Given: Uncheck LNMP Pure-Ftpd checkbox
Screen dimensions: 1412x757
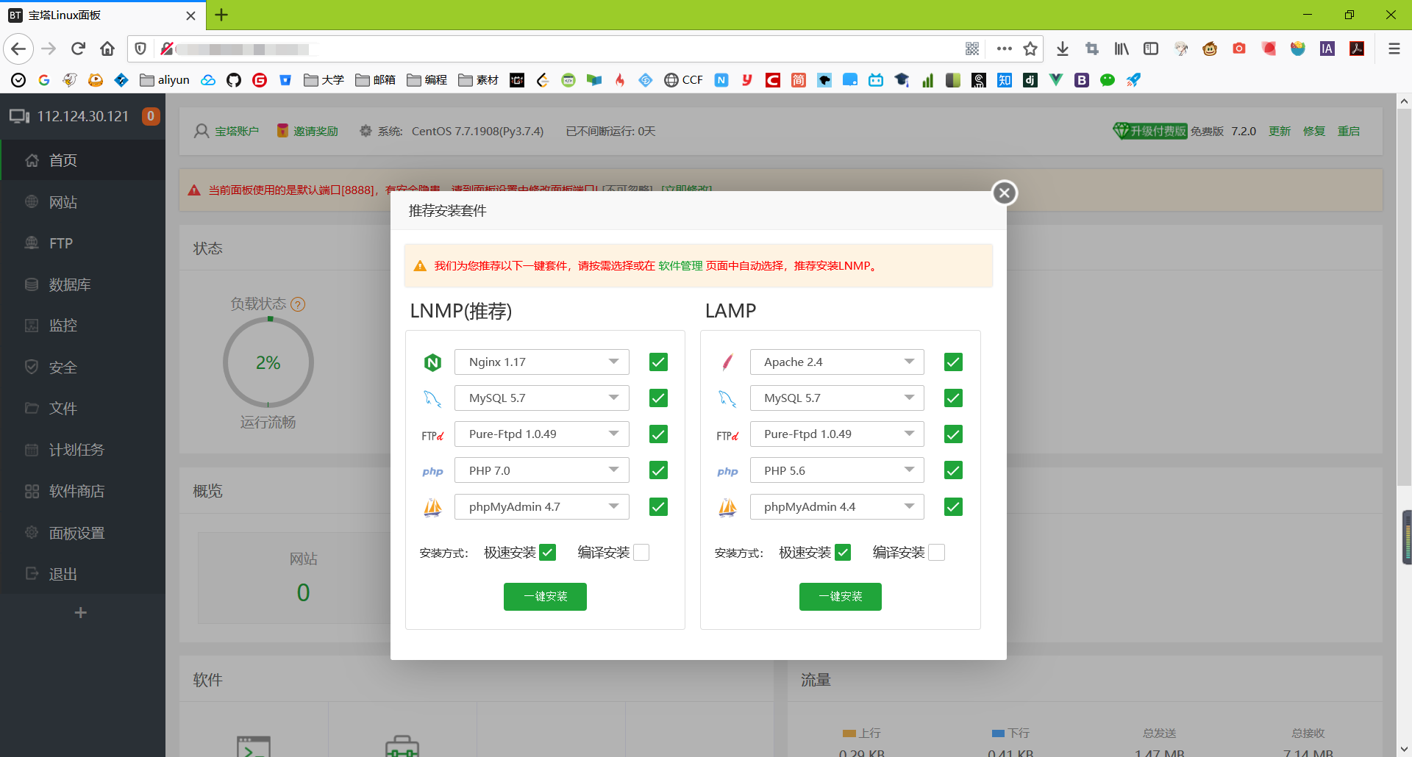Looking at the screenshot, I should [x=658, y=434].
